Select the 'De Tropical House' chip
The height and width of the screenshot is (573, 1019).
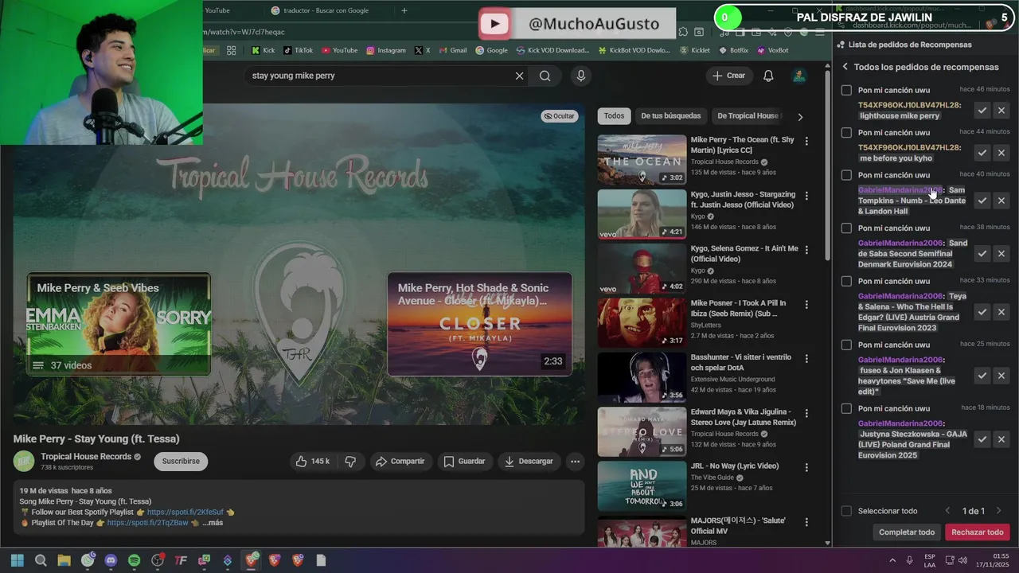pyautogui.click(x=748, y=115)
